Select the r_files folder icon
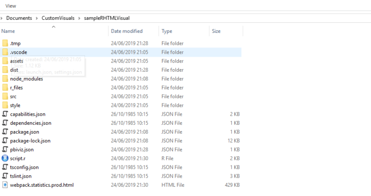 click(x=5, y=88)
